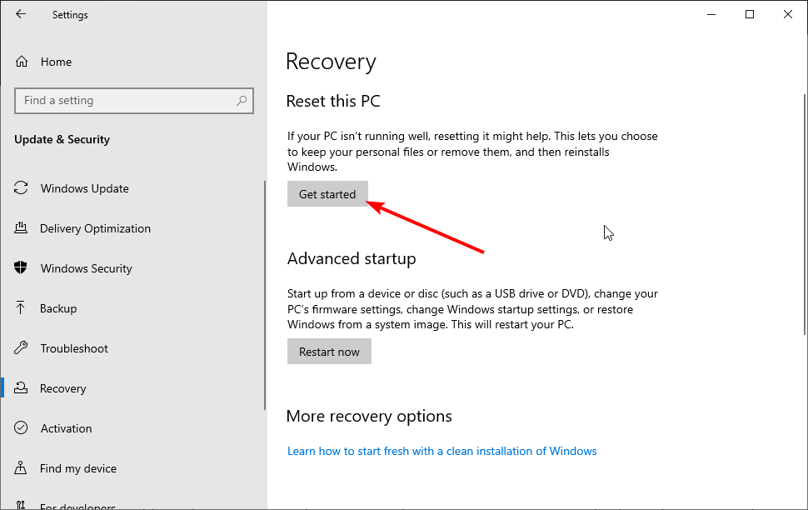Open the Home icon in sidebar
The width and height of the screenshot is (808, 510).
click(21, 62)
